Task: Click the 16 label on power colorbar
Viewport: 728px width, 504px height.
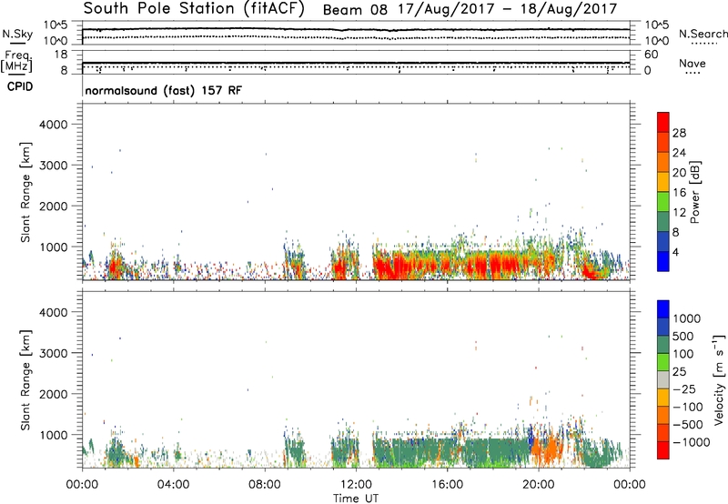Action: [679, 193]
